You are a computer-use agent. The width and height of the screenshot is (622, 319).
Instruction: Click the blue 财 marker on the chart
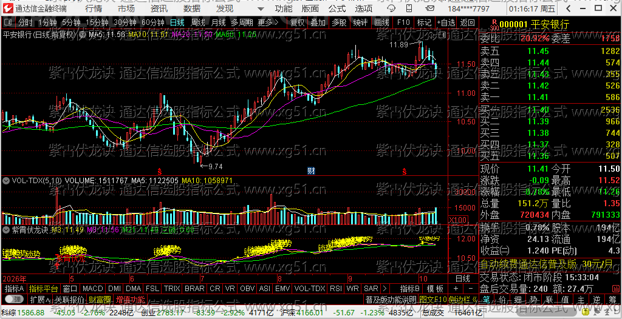(312, 171)
